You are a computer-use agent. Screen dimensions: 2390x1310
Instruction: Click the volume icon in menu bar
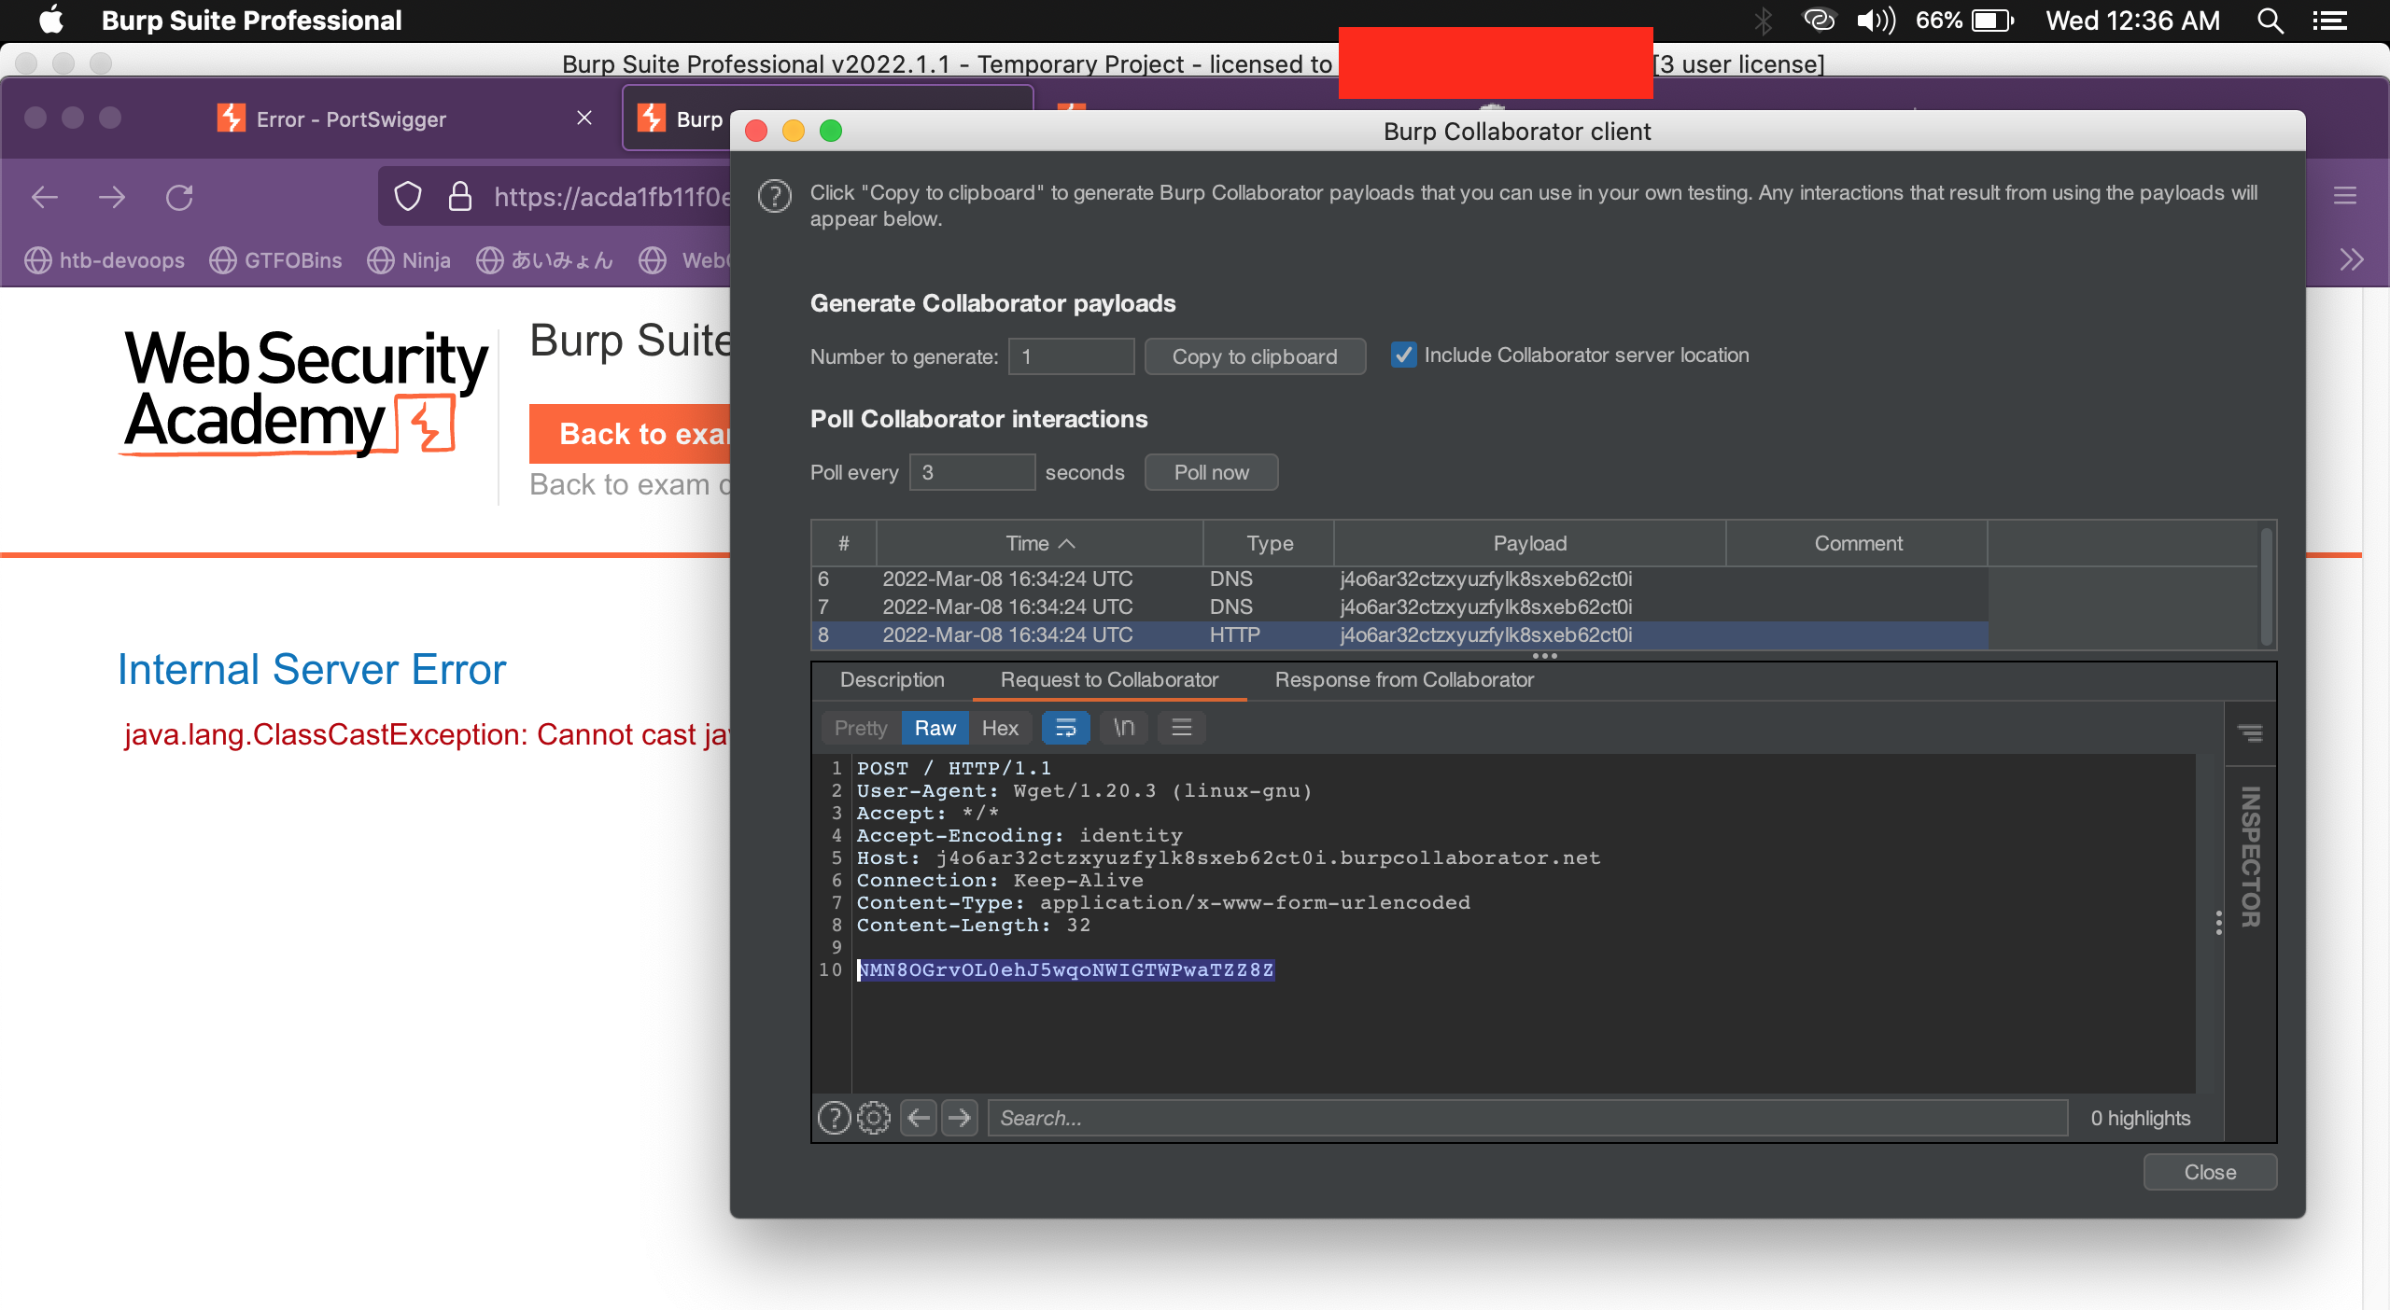[x=1877, y=21]
